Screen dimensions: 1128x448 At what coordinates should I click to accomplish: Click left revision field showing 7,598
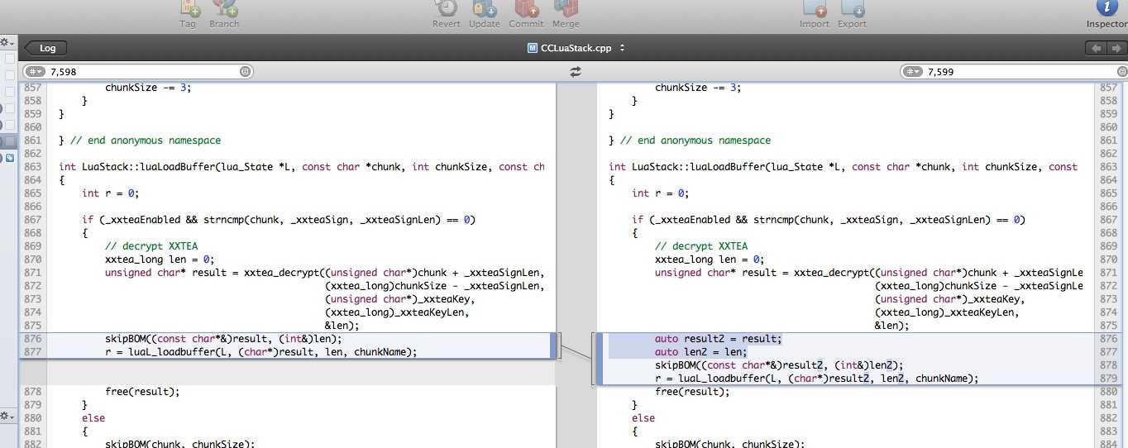click(x=136, y=72)
